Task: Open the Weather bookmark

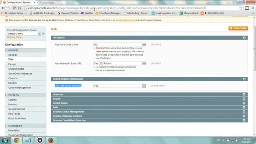Action: [87, 13]
